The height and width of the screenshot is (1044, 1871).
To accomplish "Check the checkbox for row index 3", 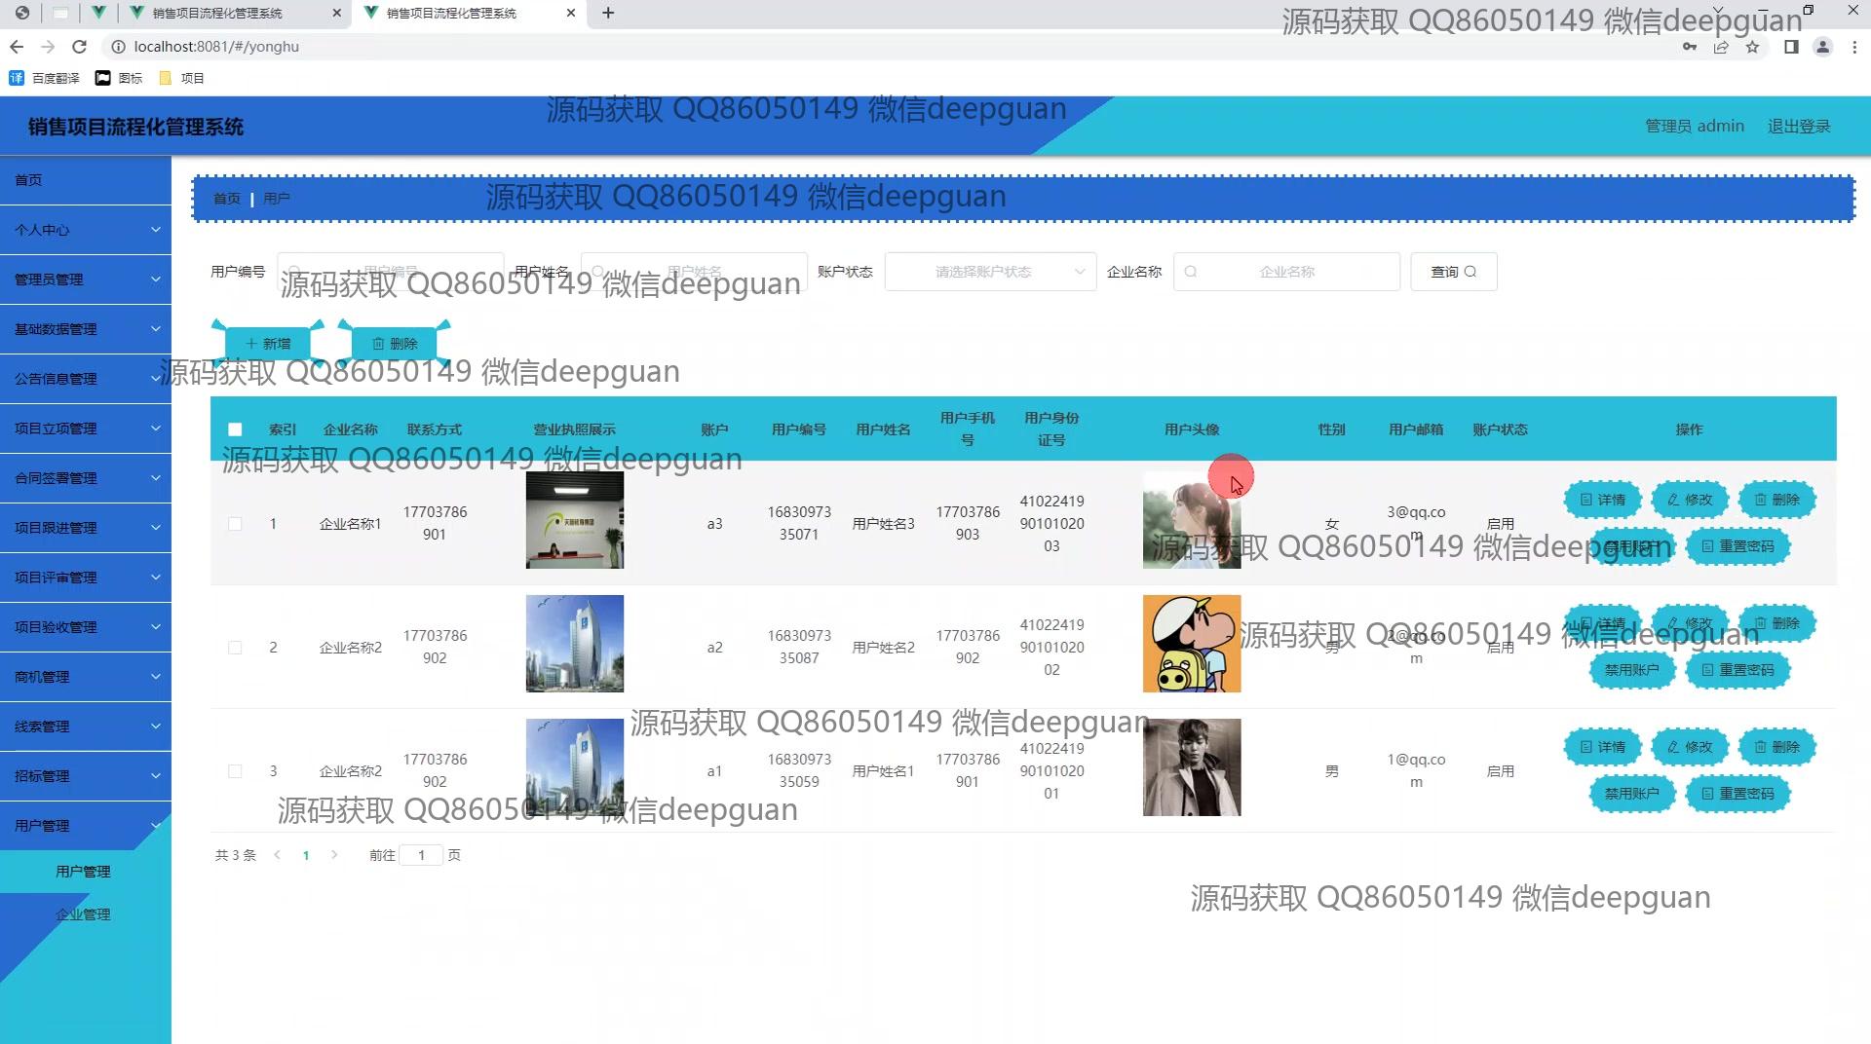I will coord(235,771).
